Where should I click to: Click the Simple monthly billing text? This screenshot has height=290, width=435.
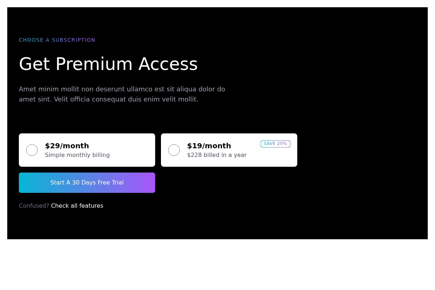pos(77,155)
